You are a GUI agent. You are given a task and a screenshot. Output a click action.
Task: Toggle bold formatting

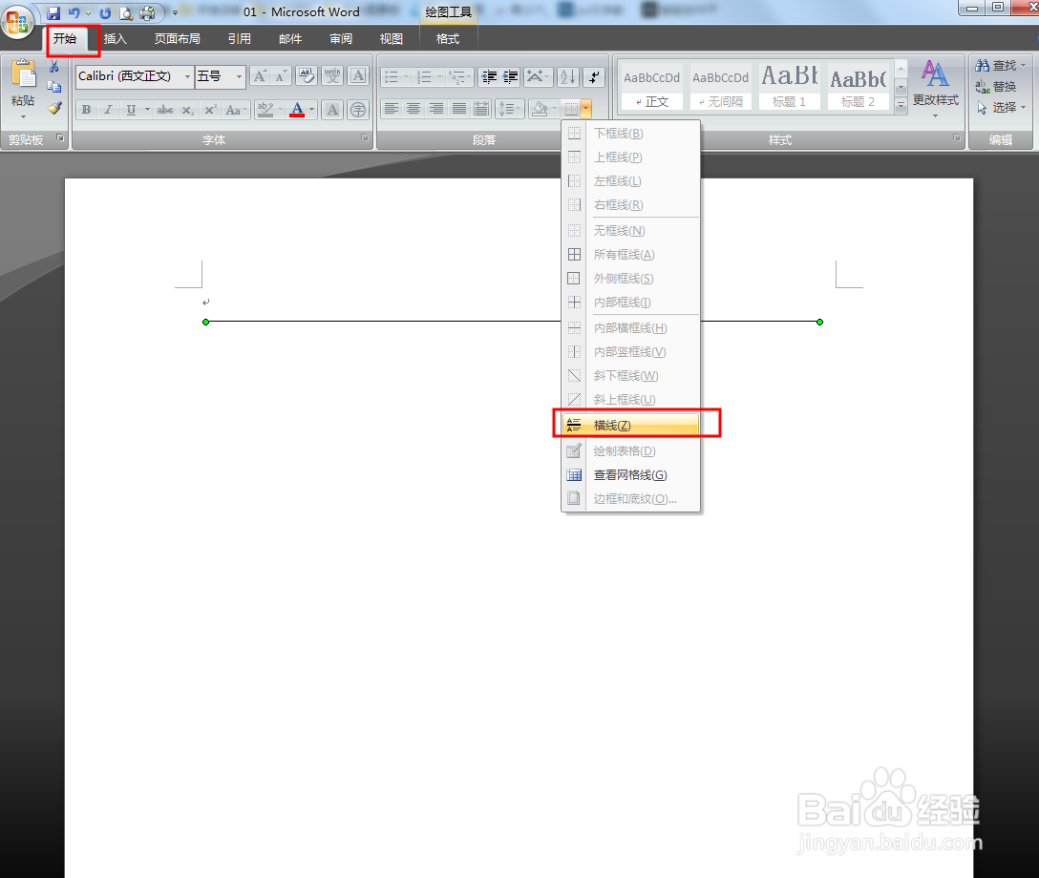[x=86, y=109]
